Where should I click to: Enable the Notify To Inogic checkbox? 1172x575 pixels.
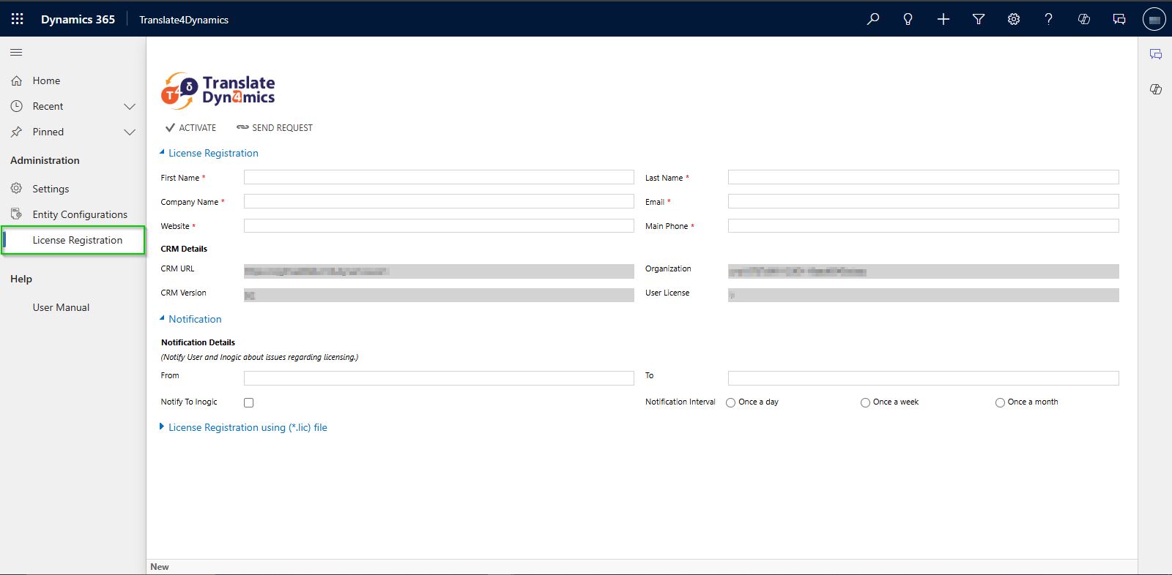tap(249, 402)
